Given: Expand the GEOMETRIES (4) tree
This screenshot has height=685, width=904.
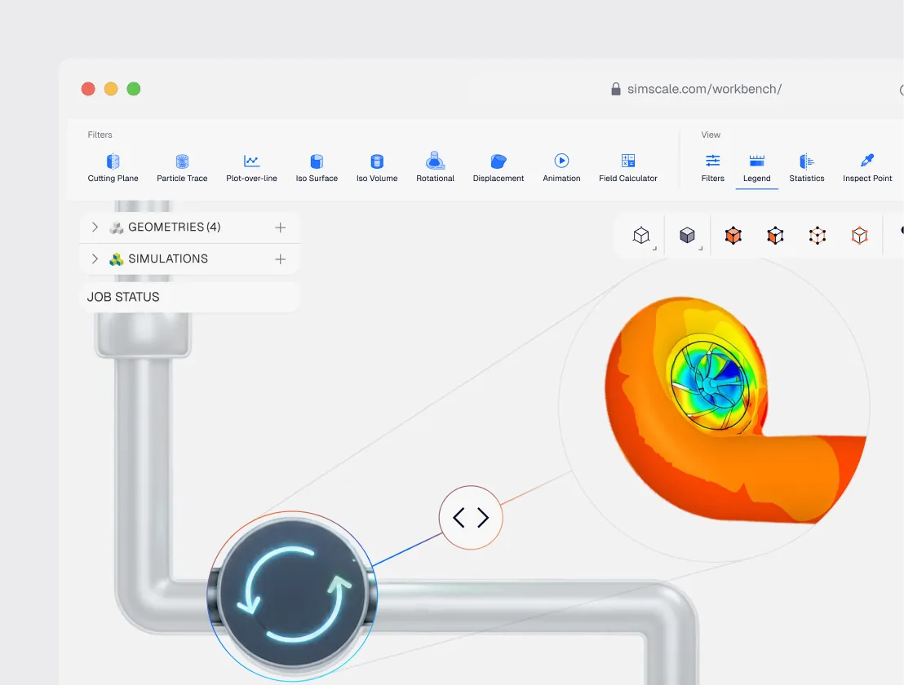Looking at the screenshot, I should point(95,227).
